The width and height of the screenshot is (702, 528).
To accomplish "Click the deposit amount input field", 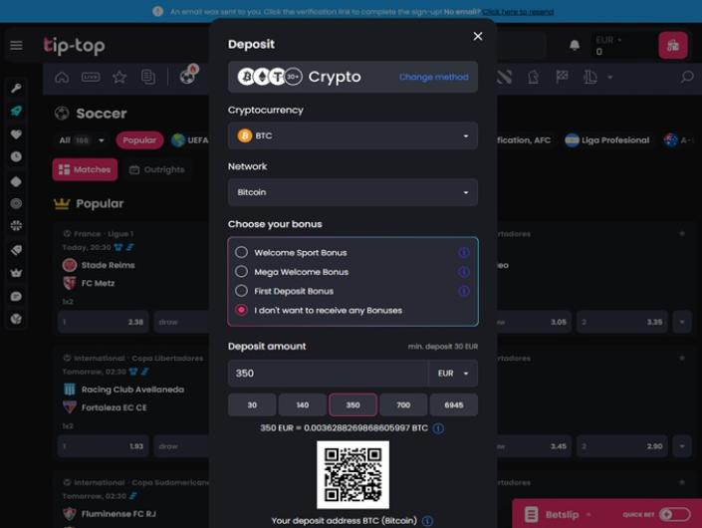I will point(327,374).
